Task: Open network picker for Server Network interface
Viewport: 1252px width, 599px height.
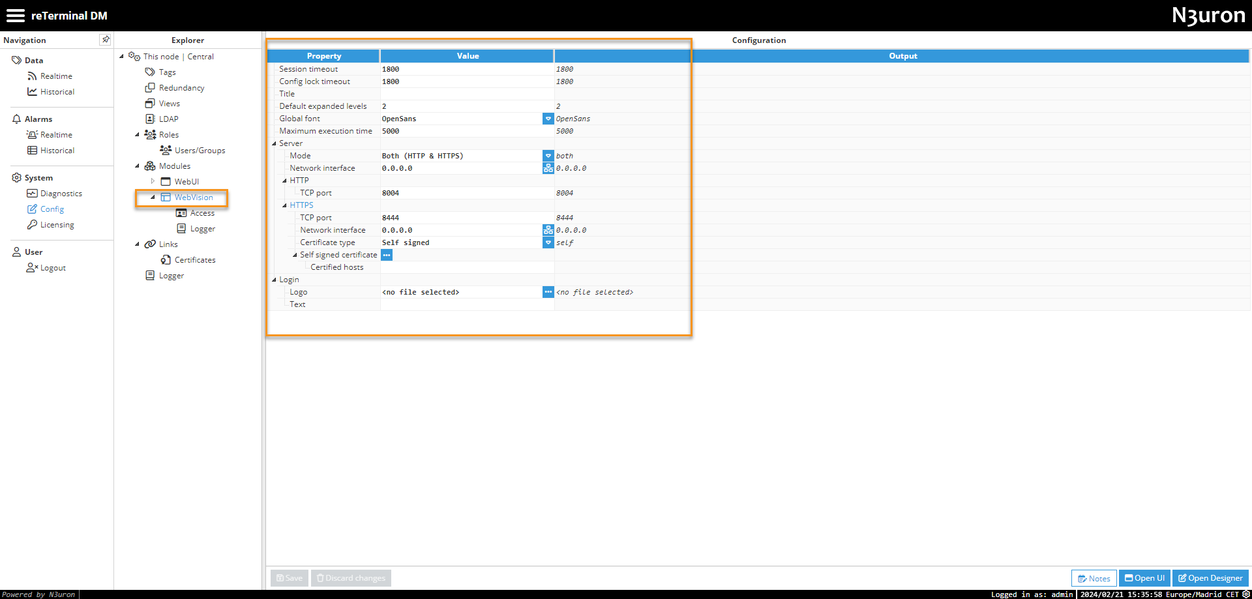Action: point(548,168)
